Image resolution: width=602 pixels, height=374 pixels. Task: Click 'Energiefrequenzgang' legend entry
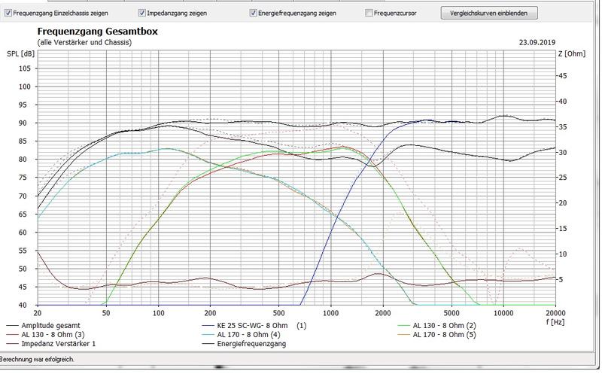coord(253,344)
